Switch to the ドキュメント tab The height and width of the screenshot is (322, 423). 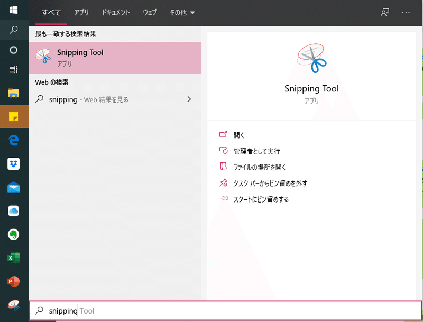pyautogui.click(x=116, y=12)
